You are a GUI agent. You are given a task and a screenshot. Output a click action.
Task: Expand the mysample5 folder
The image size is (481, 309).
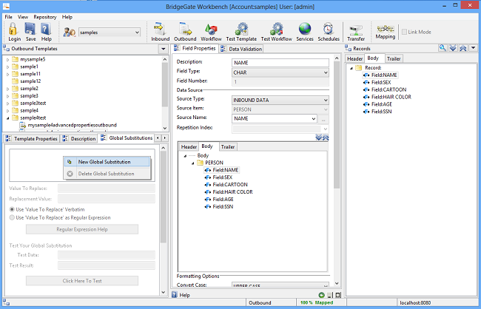point(8,59)
